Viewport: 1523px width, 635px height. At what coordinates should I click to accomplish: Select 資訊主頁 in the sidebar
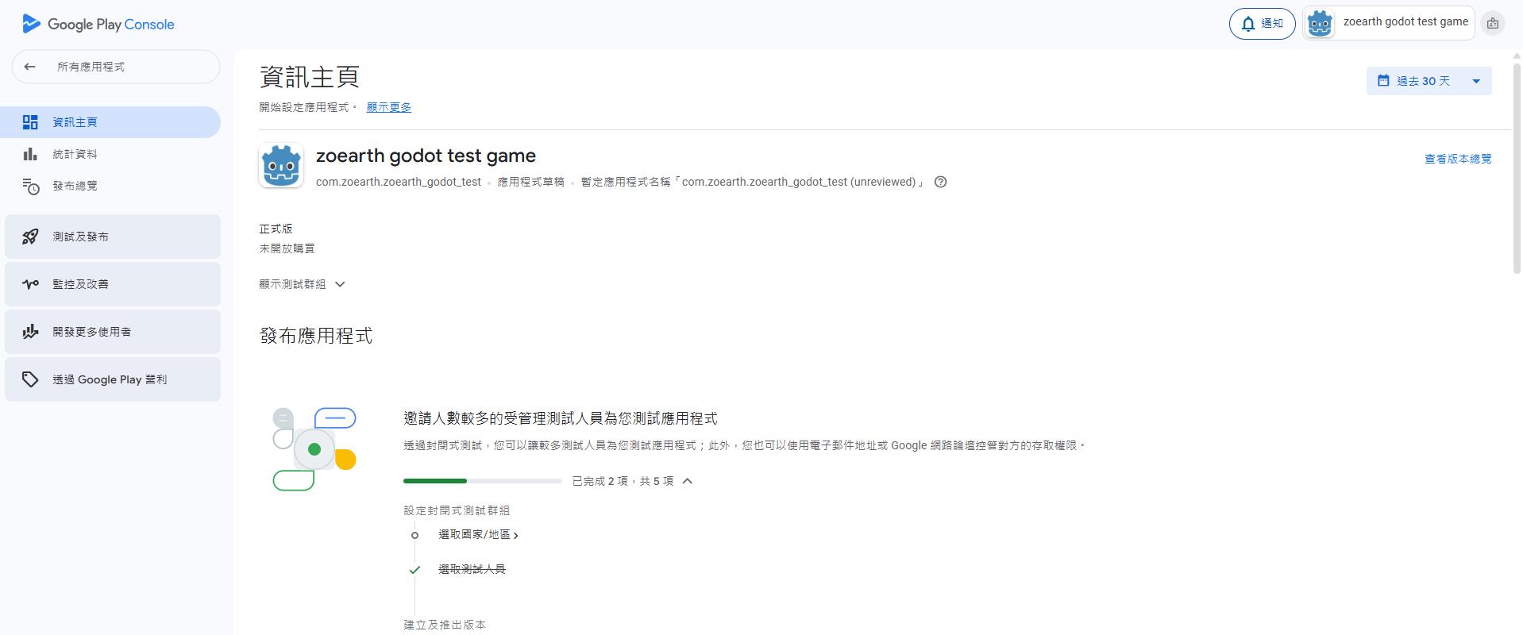click(110, 122)
